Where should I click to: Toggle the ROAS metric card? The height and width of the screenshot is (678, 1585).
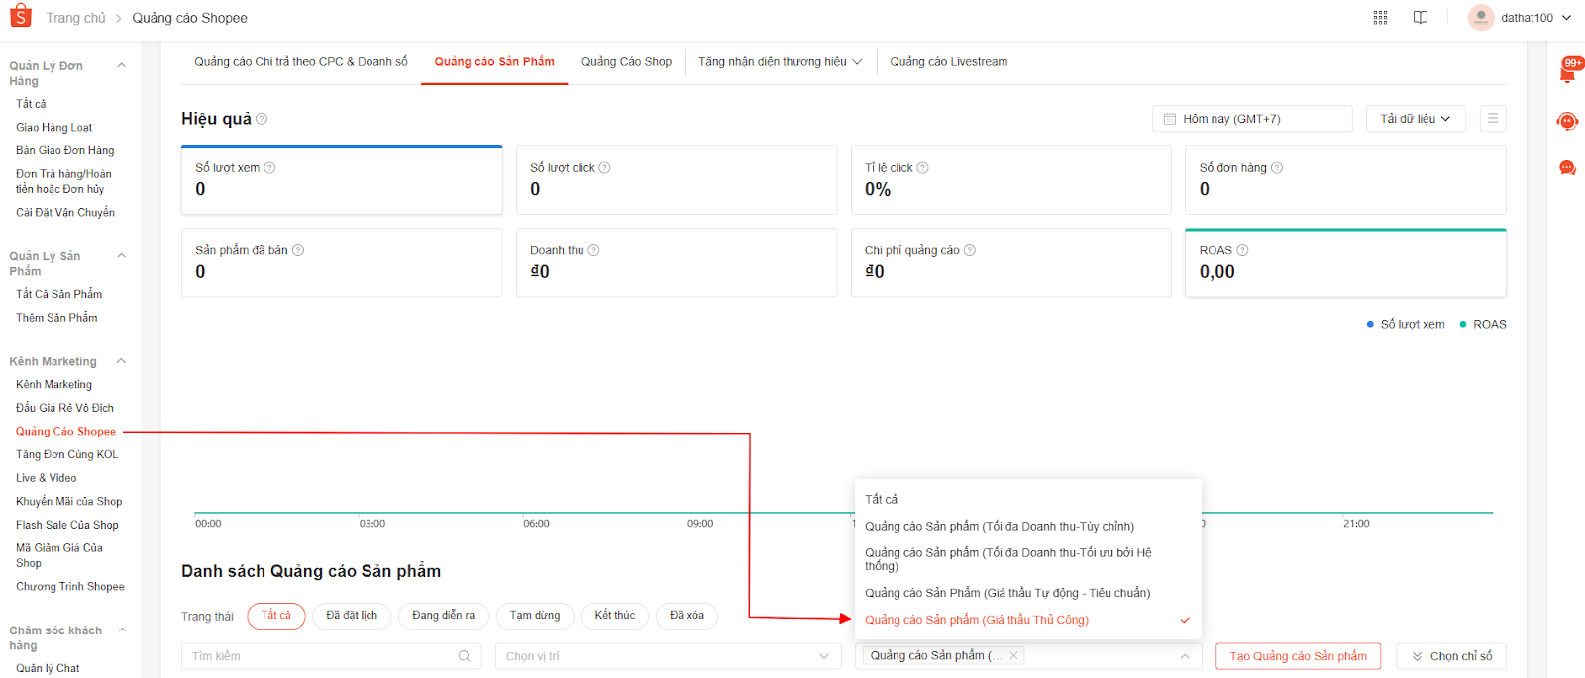1344,263
